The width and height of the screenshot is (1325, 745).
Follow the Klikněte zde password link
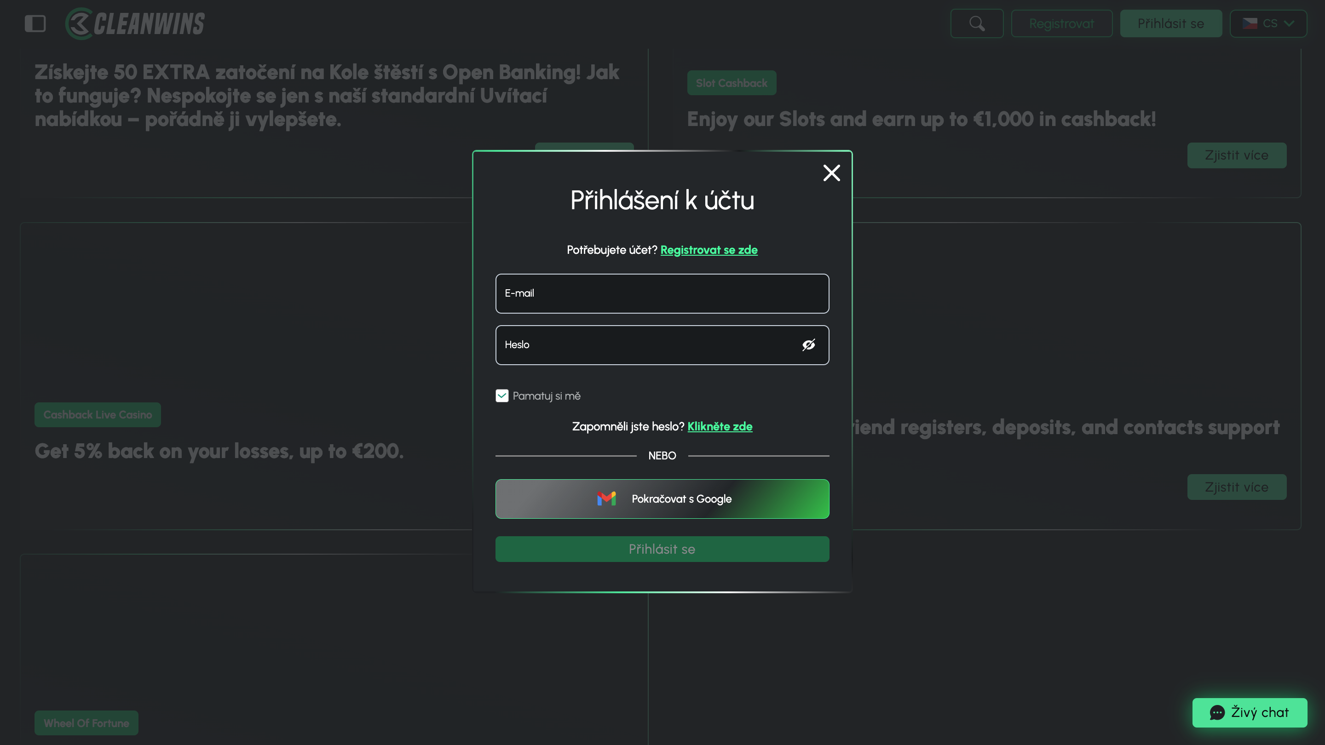click(x=720, y=426)
